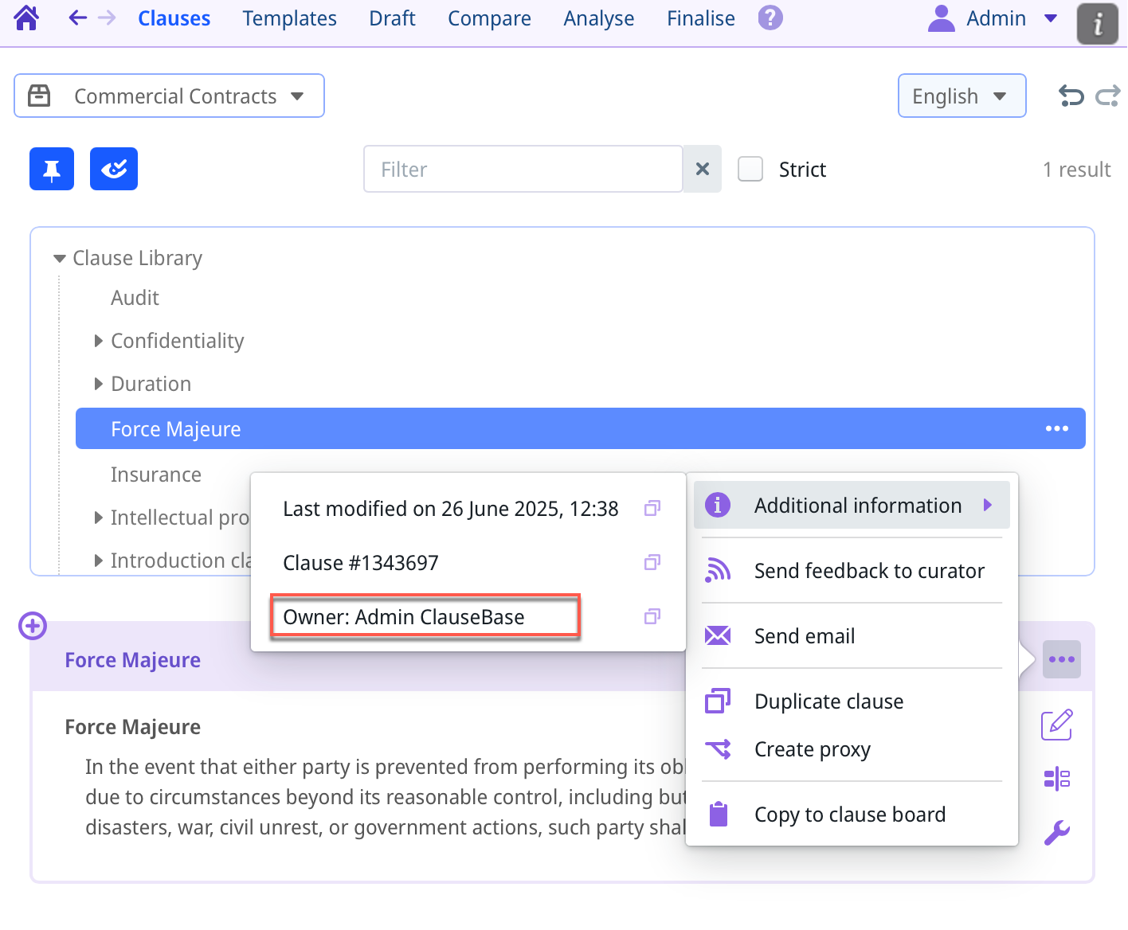
Task: Click the undo arrow icon
Action: [1071, 96]
